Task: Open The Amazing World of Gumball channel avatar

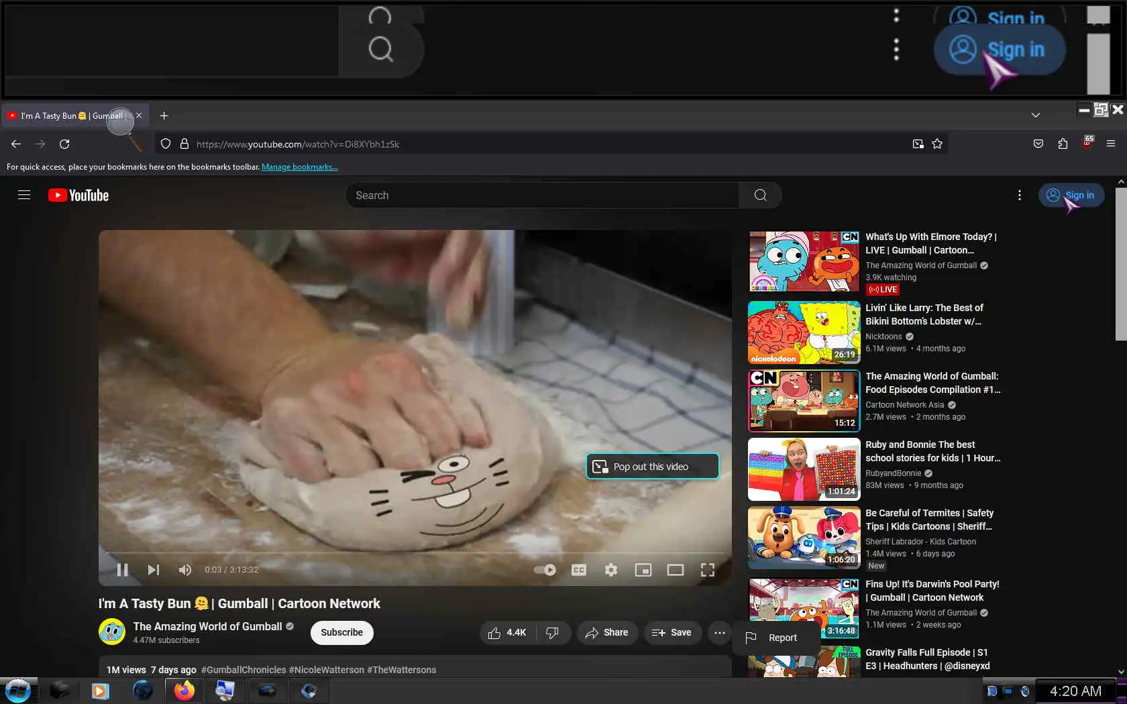Action: pyautogui.click(x=112, y=632)
